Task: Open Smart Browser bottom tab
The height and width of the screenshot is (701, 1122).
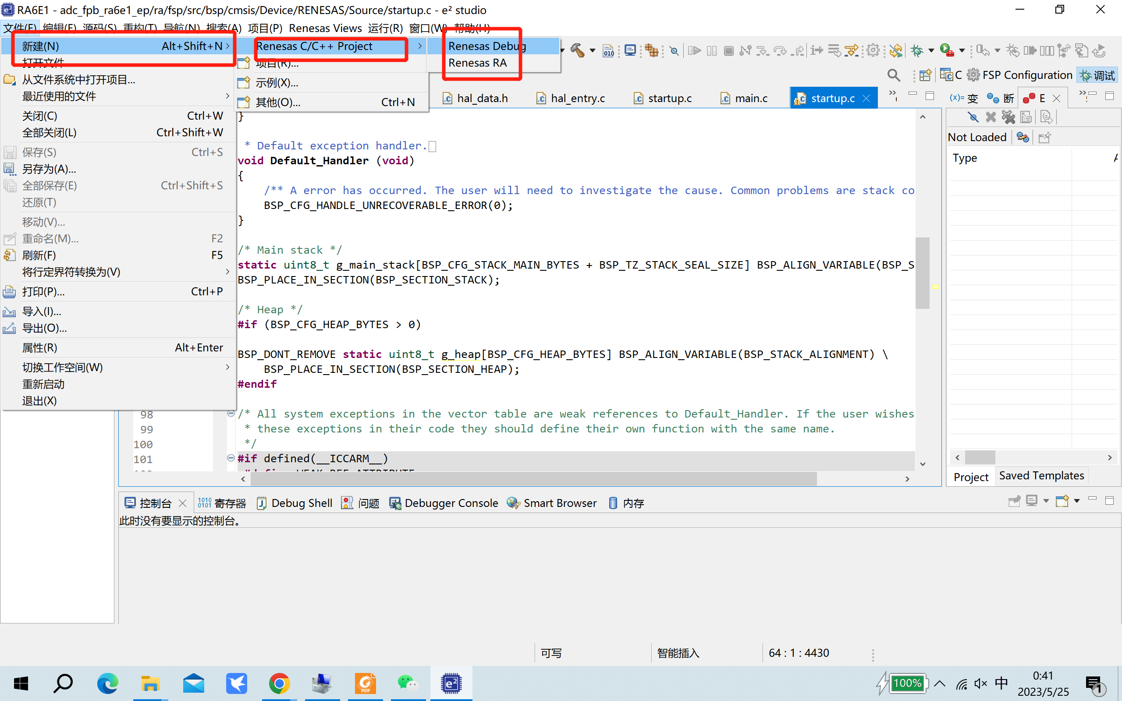Action: click(x=552, y=503)
